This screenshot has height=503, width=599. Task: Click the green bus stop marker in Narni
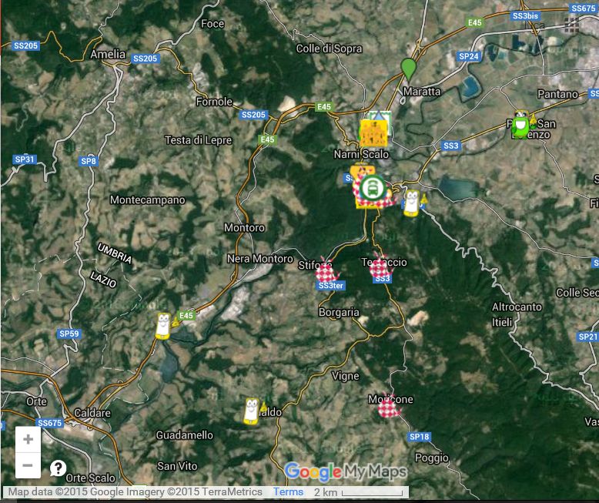pyautogui.click(x=373, y=188)
